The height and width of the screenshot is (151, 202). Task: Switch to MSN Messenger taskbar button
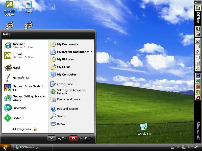click(x=33, y=147)
